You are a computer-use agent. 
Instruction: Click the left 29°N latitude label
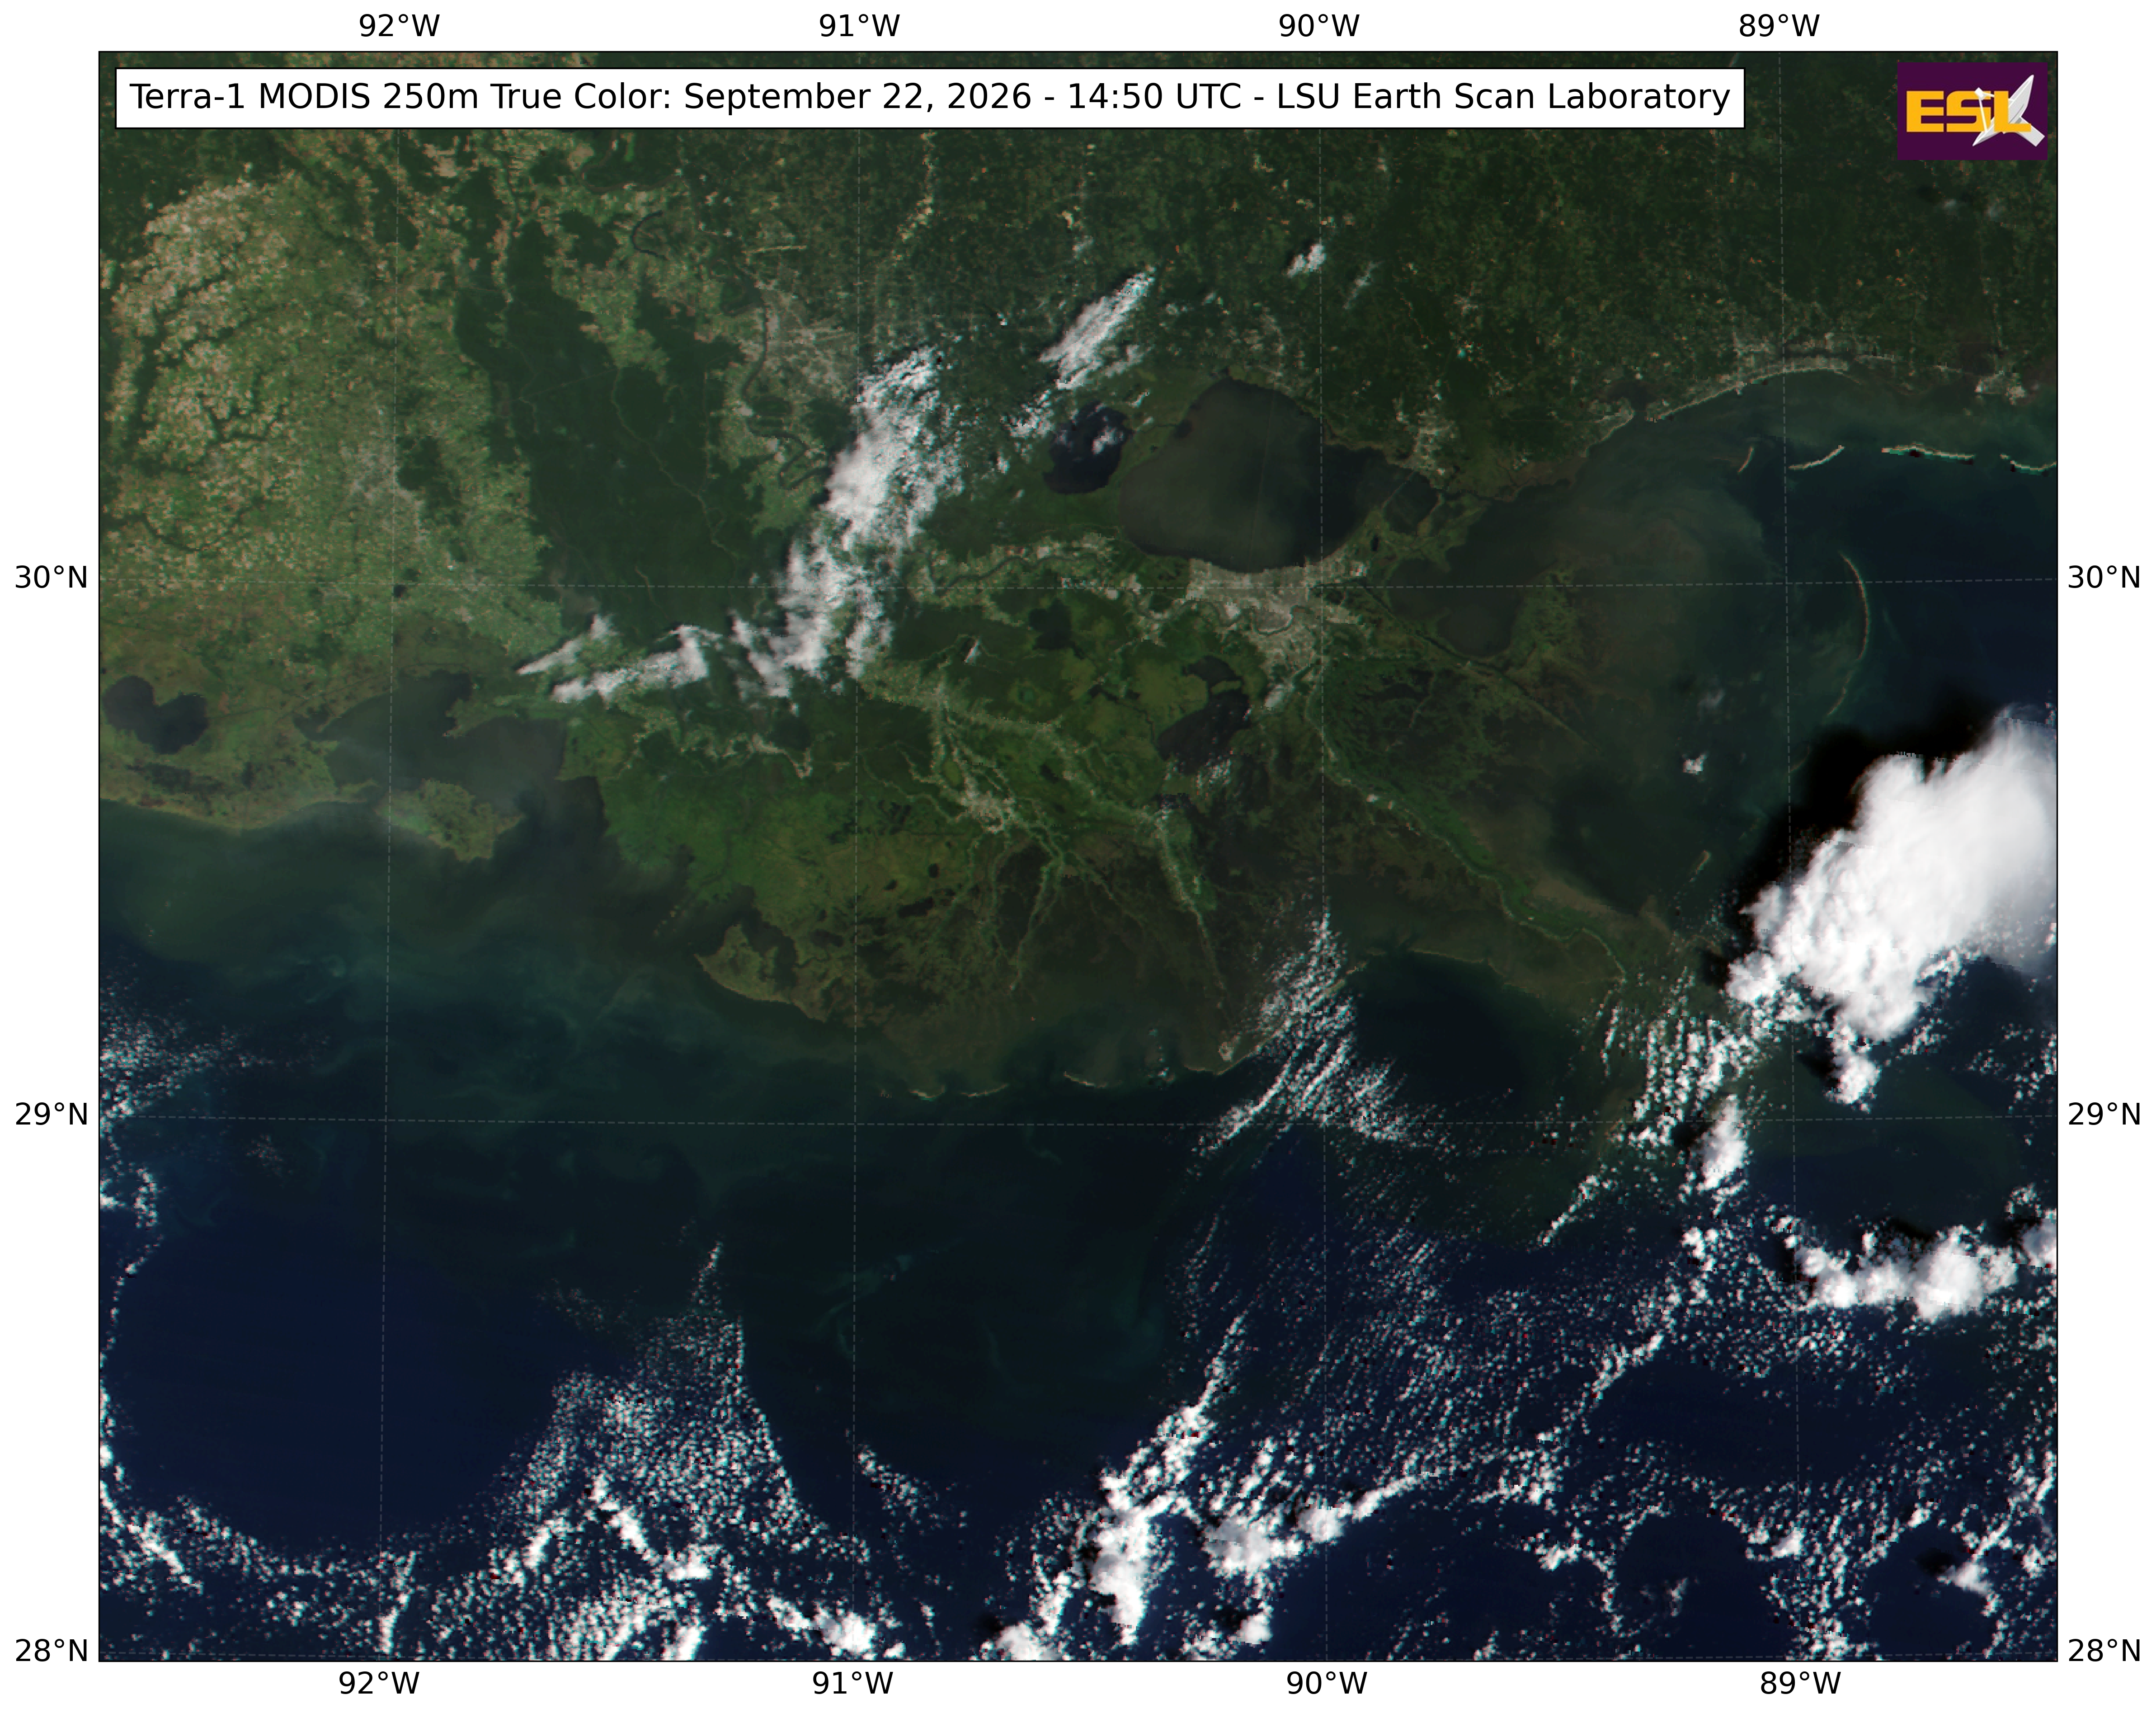tap(51, 1113)
